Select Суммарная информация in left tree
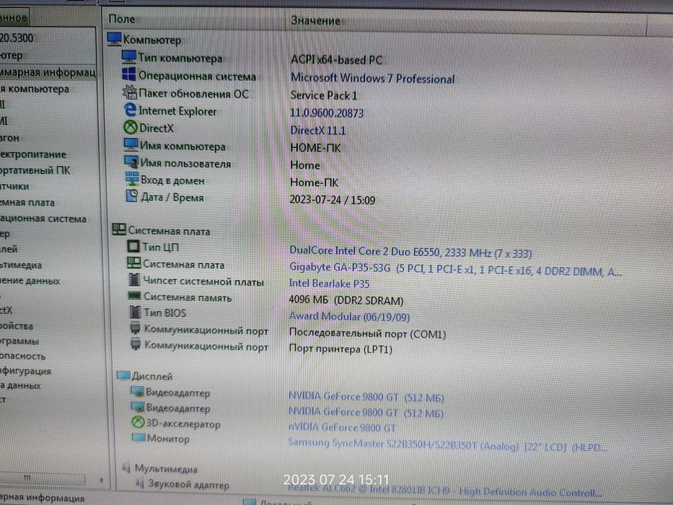Image resolution: width=673 pixels, height=505 pixels. click(x=48, y=72)
